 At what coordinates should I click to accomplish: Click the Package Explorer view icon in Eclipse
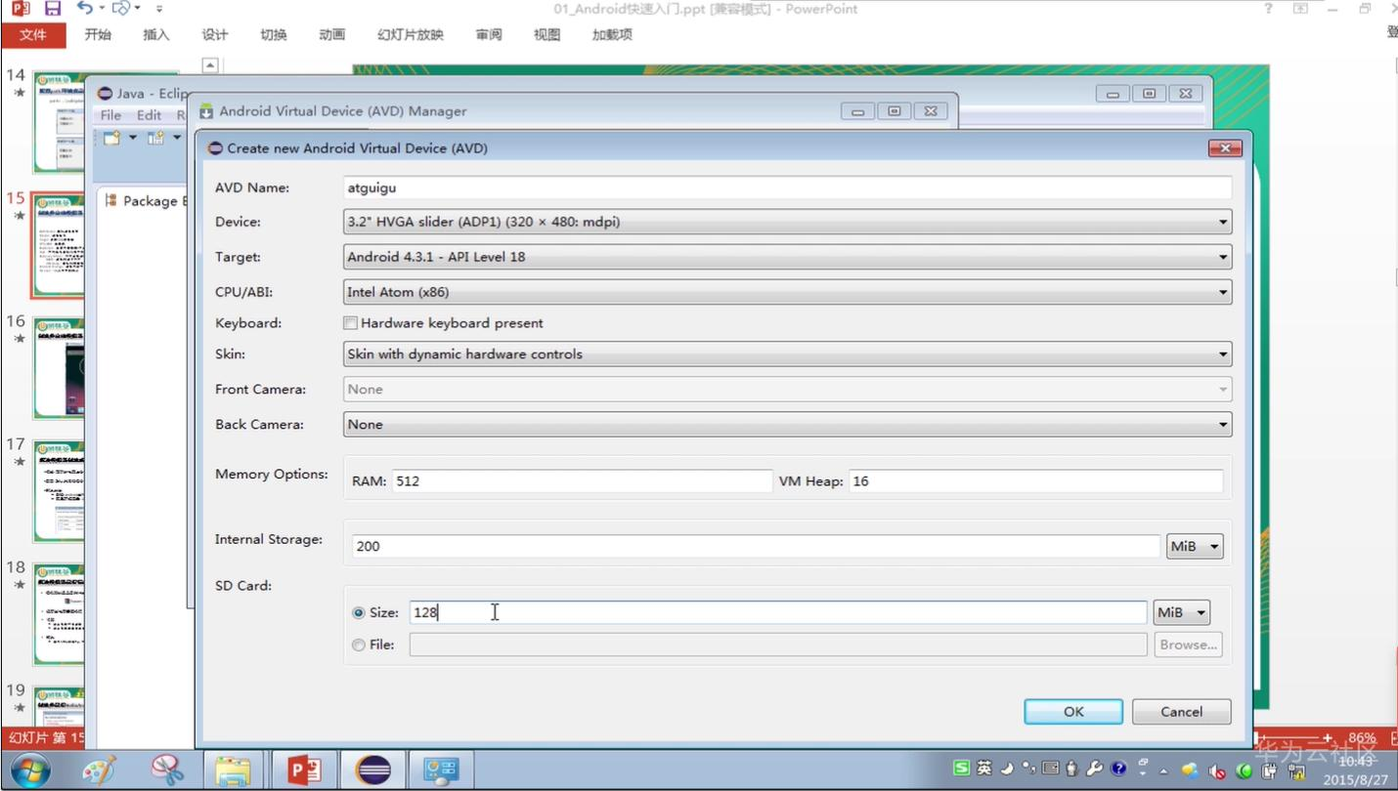click(110, 200)
